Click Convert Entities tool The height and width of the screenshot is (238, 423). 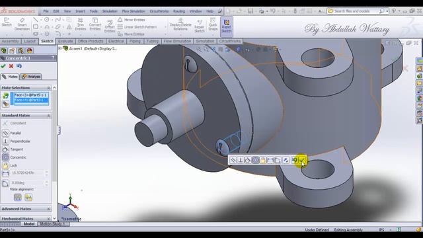coord(95,24)
